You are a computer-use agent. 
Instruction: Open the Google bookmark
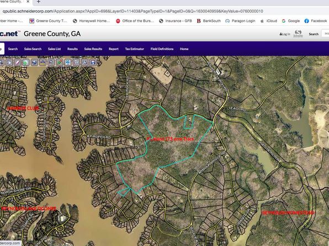pyautogui.click(x=291, y=21)
